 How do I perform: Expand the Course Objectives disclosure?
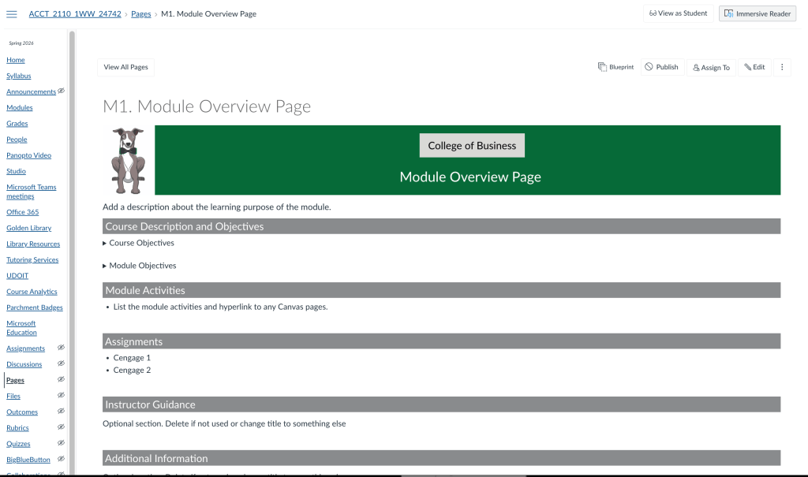point(105,243)
